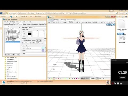Click the Burn button in Explorer toolbar
The width and height of the screenshot is (128, 96).
pyautogui.click(x=31, y=17)
